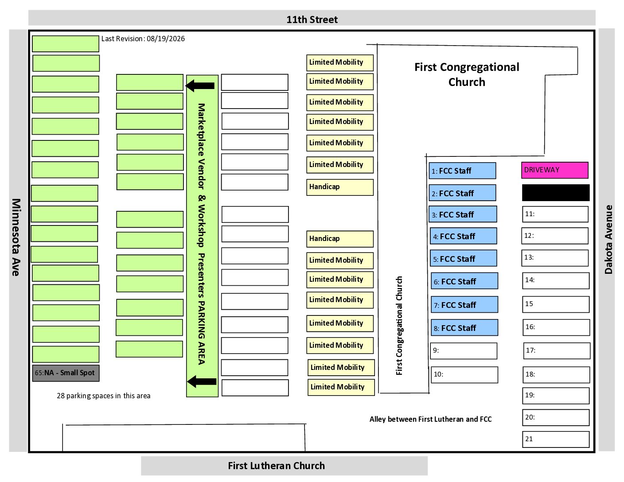Select parking spot 11:
624x482 pixels.
pos(555,214)
